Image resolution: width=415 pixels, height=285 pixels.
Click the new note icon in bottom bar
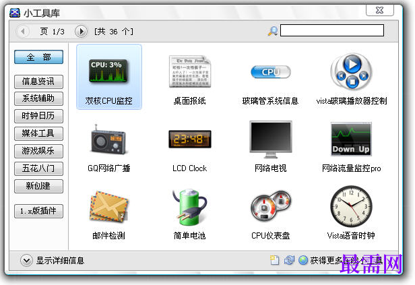pos(274,260)
